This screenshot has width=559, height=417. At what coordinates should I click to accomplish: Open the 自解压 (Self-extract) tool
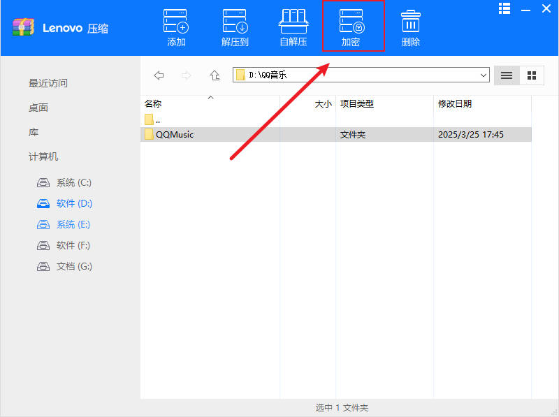tap(293, 26)
